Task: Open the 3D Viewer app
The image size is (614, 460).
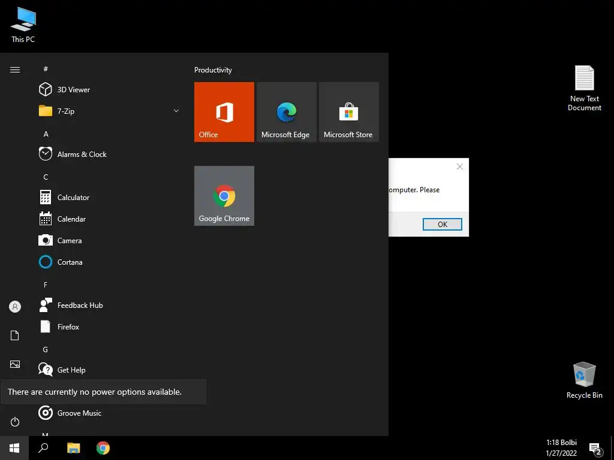Action: pos(110,90)
